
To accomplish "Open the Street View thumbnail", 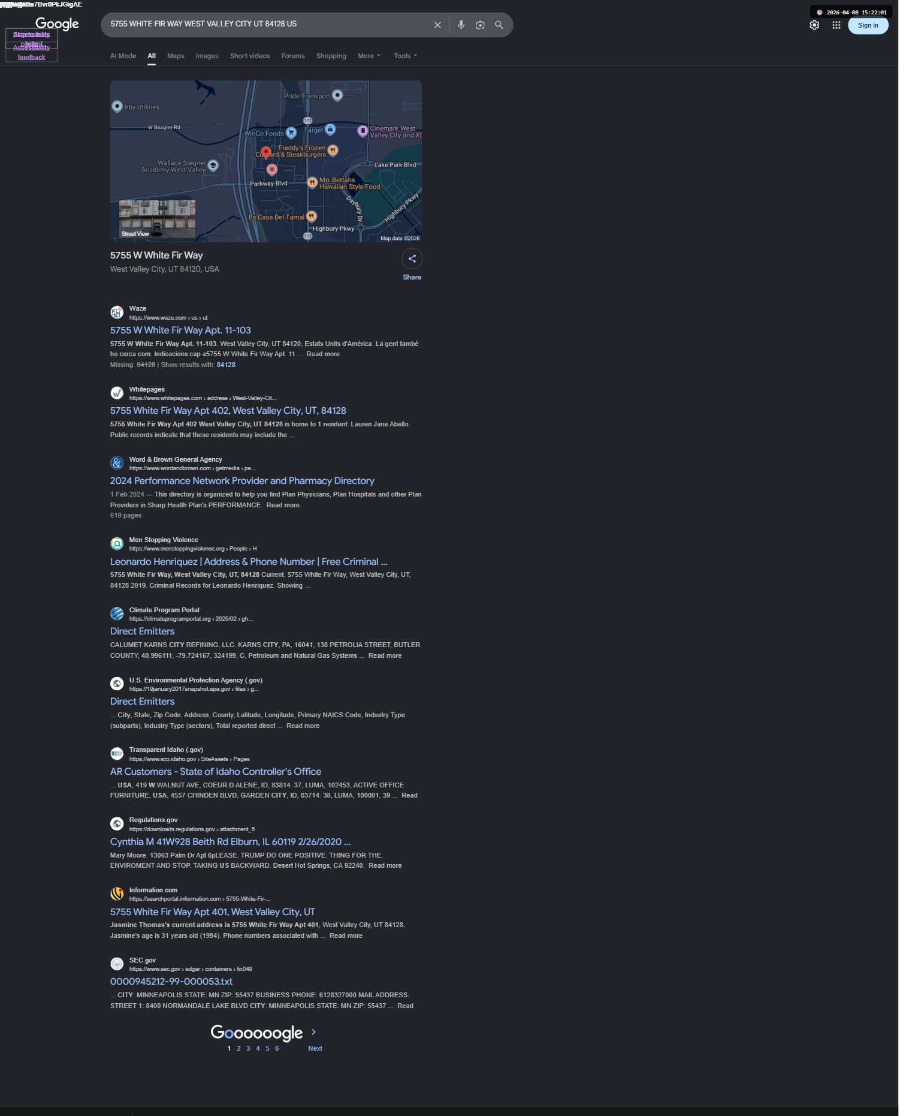I will click(157, 219).
